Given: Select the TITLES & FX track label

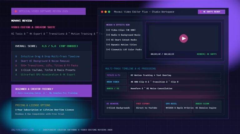Looking at the screenshot, I should pyautogui.click(x=116, y=75).
